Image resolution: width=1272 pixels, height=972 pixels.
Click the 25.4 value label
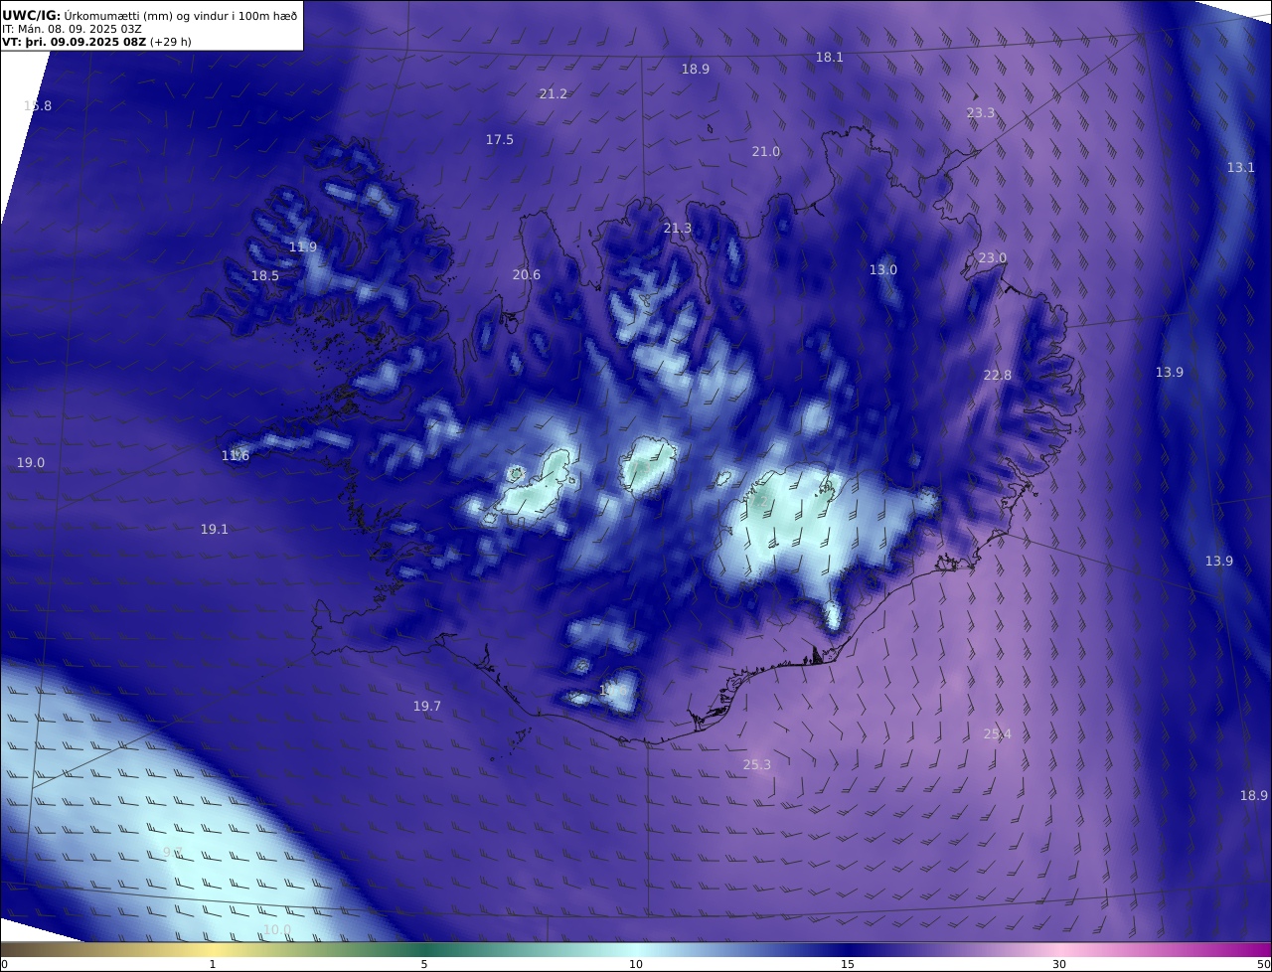[998, 733]
